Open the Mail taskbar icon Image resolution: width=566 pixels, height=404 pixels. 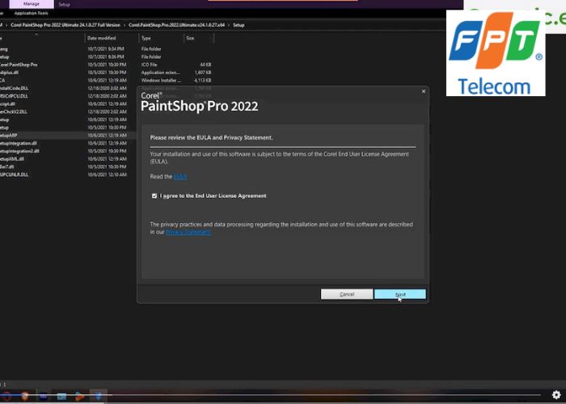pos(61,396)
